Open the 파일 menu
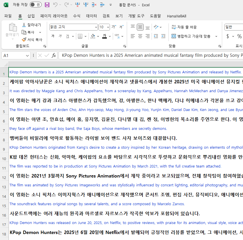The image size is (243, 240). click(8, 16)
